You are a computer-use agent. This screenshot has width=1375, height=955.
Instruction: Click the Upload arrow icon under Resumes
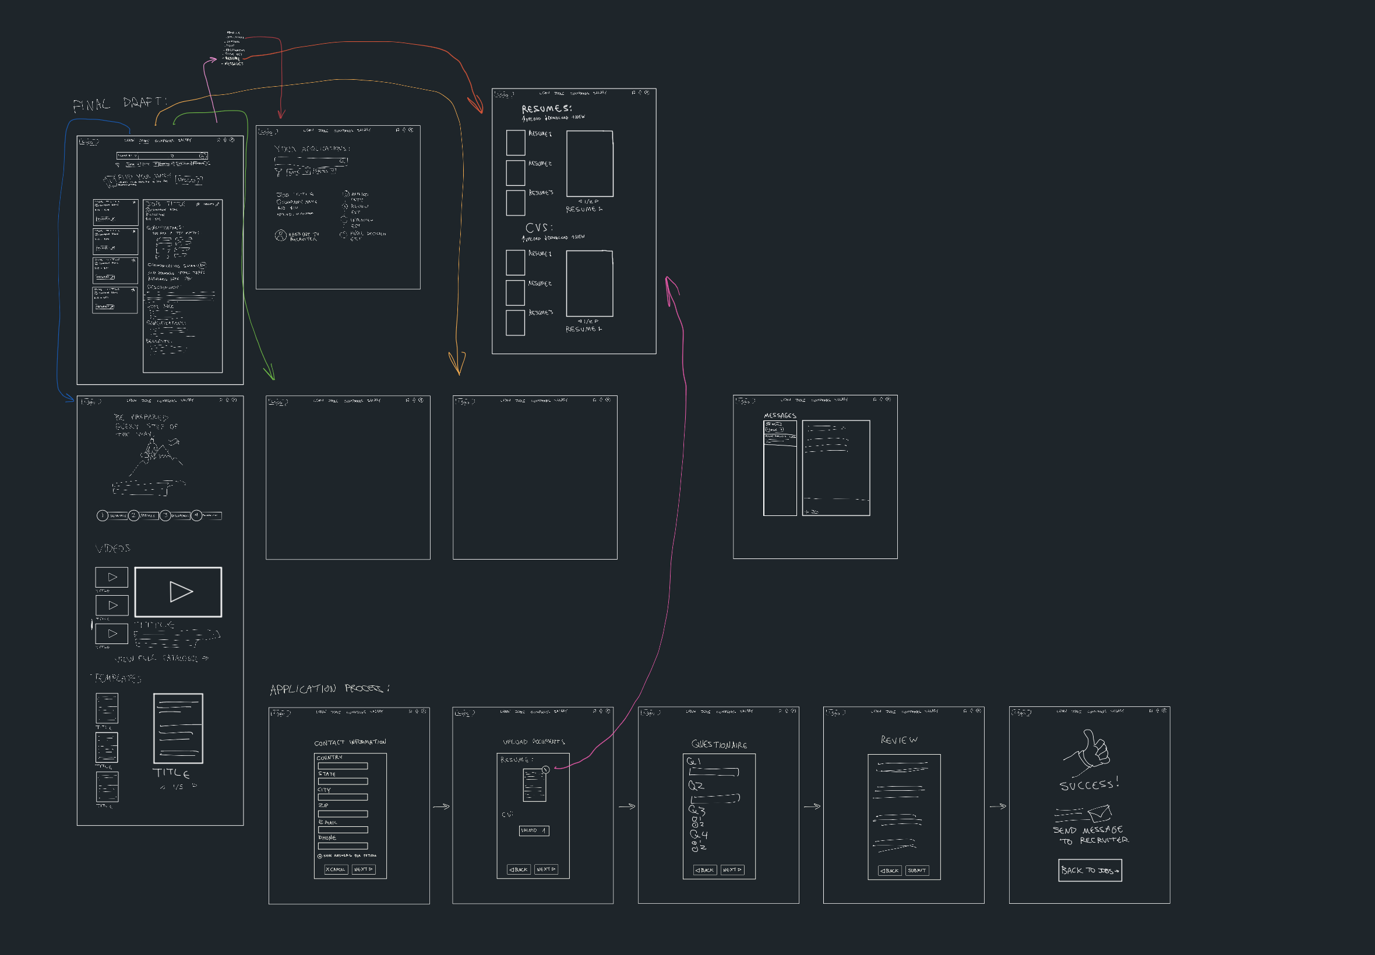[525, 119]
